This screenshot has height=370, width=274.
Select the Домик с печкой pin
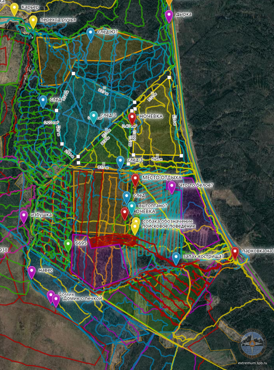[56, 300]
